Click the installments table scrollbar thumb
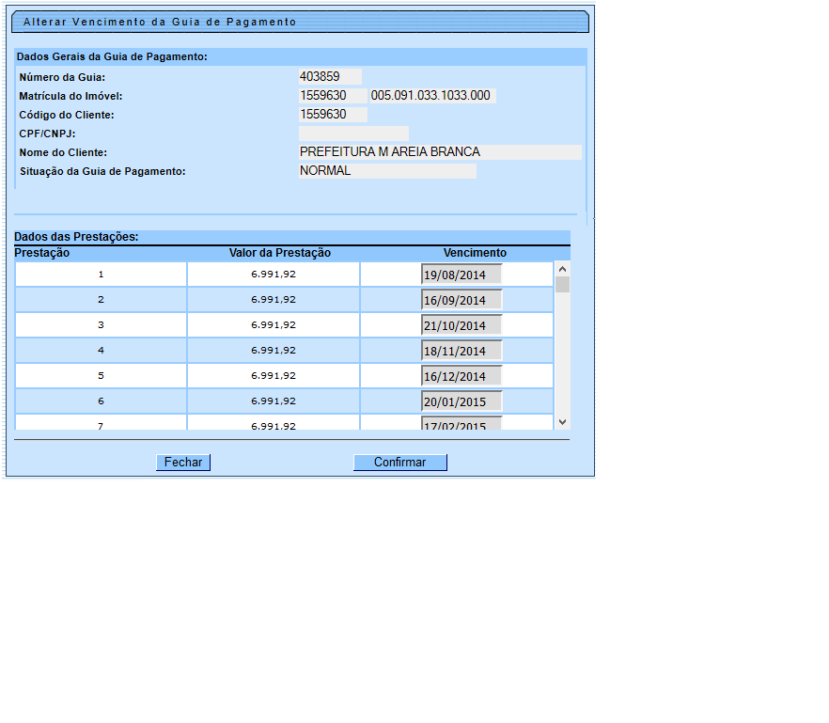This screenshot has width=829, height=723. (x=562, y=285)
